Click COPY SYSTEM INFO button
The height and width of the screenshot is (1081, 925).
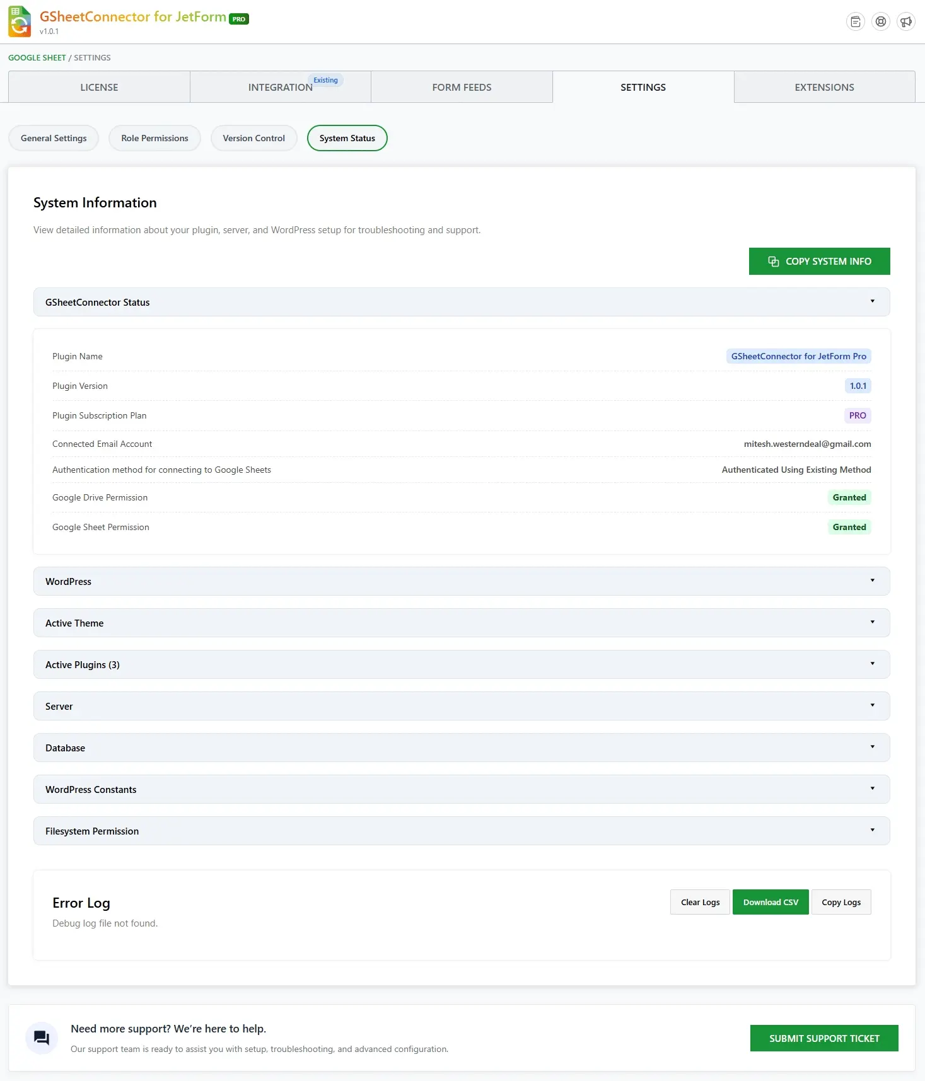click(819, 261)
